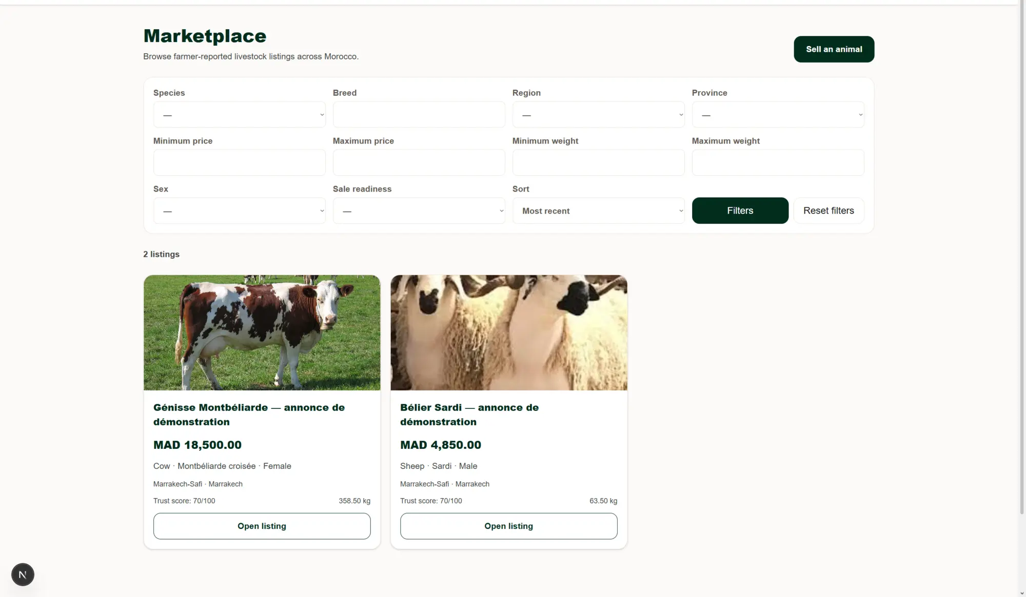Screen dimensions: 1026x597
Task: Open the Province dropdown
Action: click(x=778, y=114)
